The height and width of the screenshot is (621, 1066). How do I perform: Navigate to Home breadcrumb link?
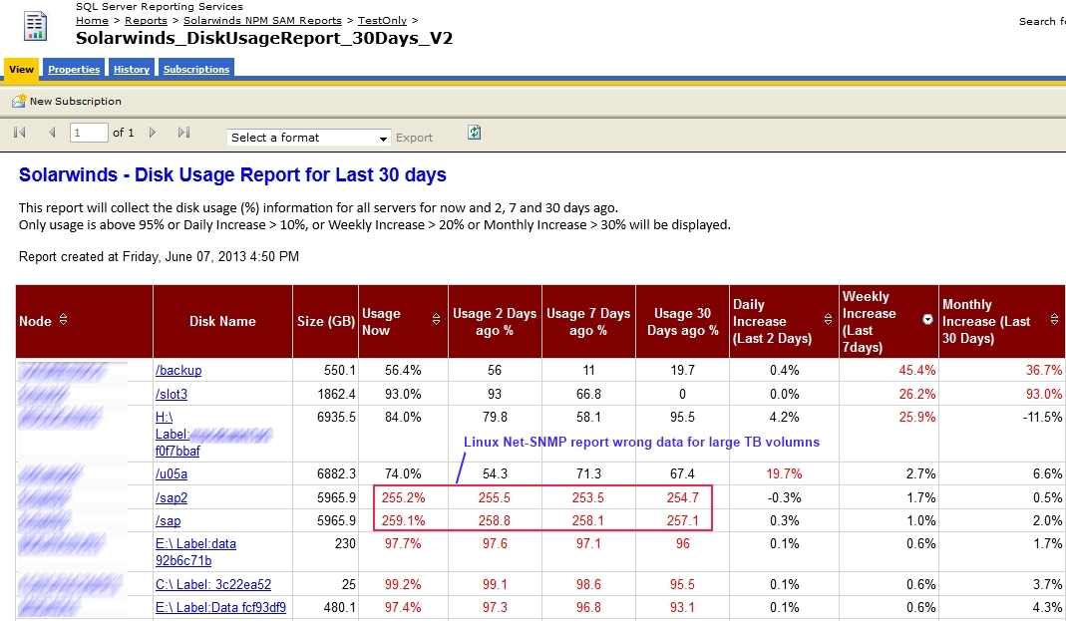[x=92, y=20]
